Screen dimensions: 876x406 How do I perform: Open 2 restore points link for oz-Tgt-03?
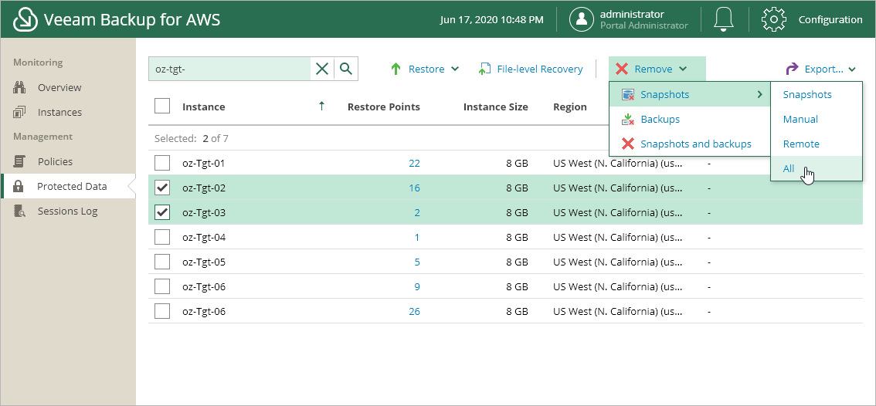pyautogui.click(x=417, y=212)
